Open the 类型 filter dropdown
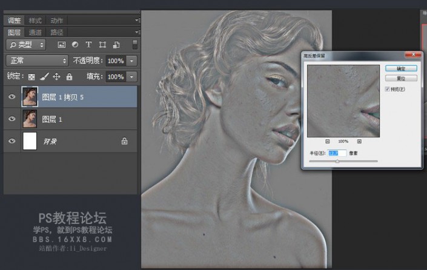This screenshot has height=270, width=427. click(26, 45)
